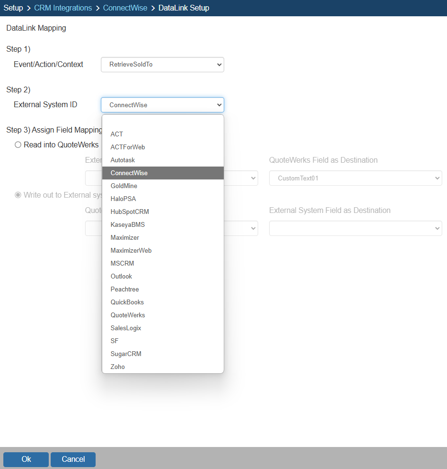Select the ConnectWise option in list
This screenshot has width=447, height=469.
coord(129,173)
